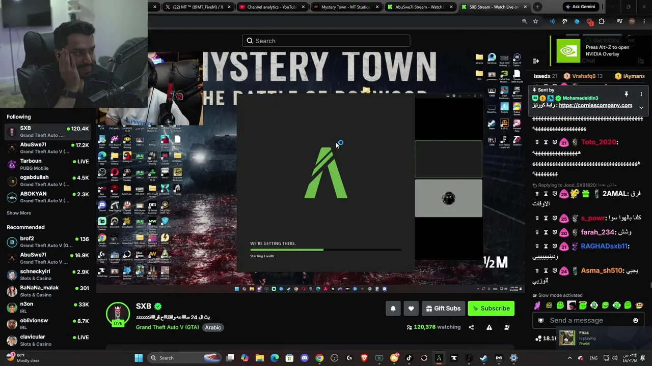Collapse the chat panel with arrow icon
Screen dimensions: 652x366
(x=536, y=61)
